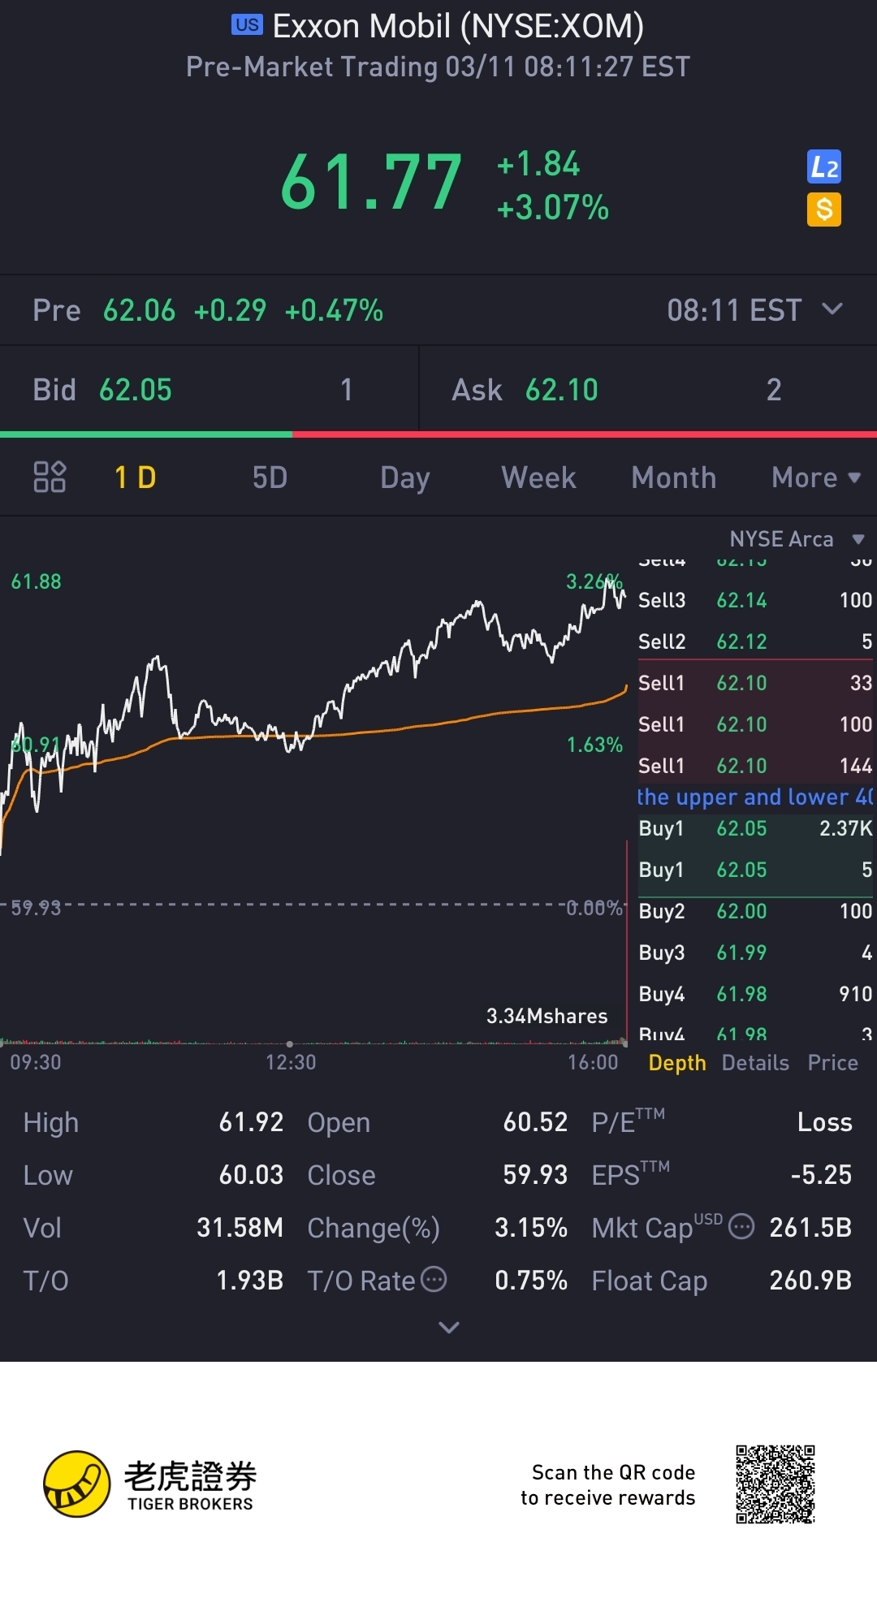Tap the upper and lower 40 link
This screenshot has width=877, height=1607.
coord(755,797)
